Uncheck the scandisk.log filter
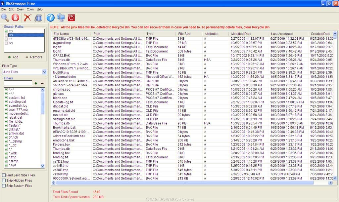This screenshot has height=202, width=339. [x=6, y=105]
